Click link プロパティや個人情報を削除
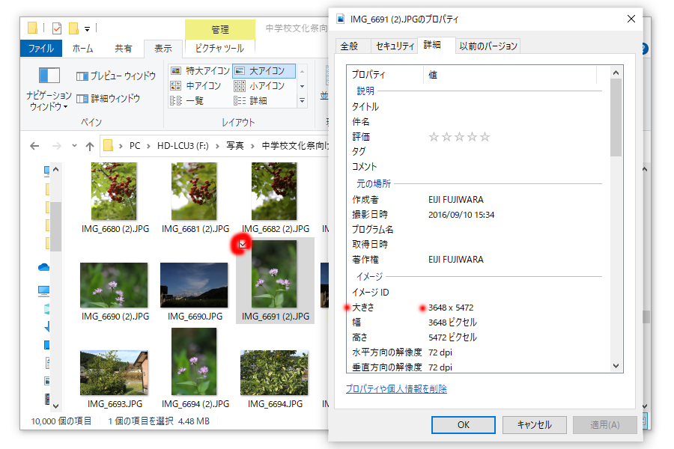The image size is (674, 449). click(396, 389)
